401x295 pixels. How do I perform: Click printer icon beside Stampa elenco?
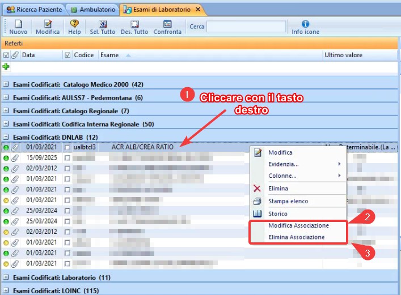pos(257,201)
